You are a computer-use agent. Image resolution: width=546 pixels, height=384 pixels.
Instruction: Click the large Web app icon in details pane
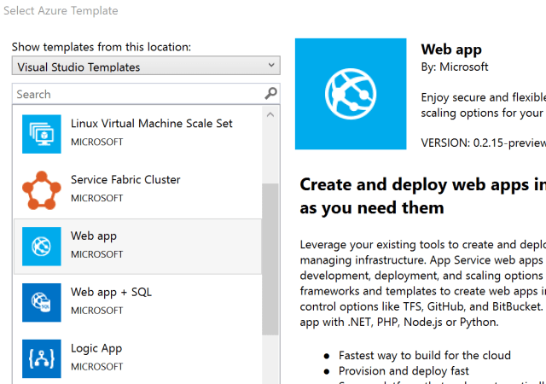(x=351, y=94)
